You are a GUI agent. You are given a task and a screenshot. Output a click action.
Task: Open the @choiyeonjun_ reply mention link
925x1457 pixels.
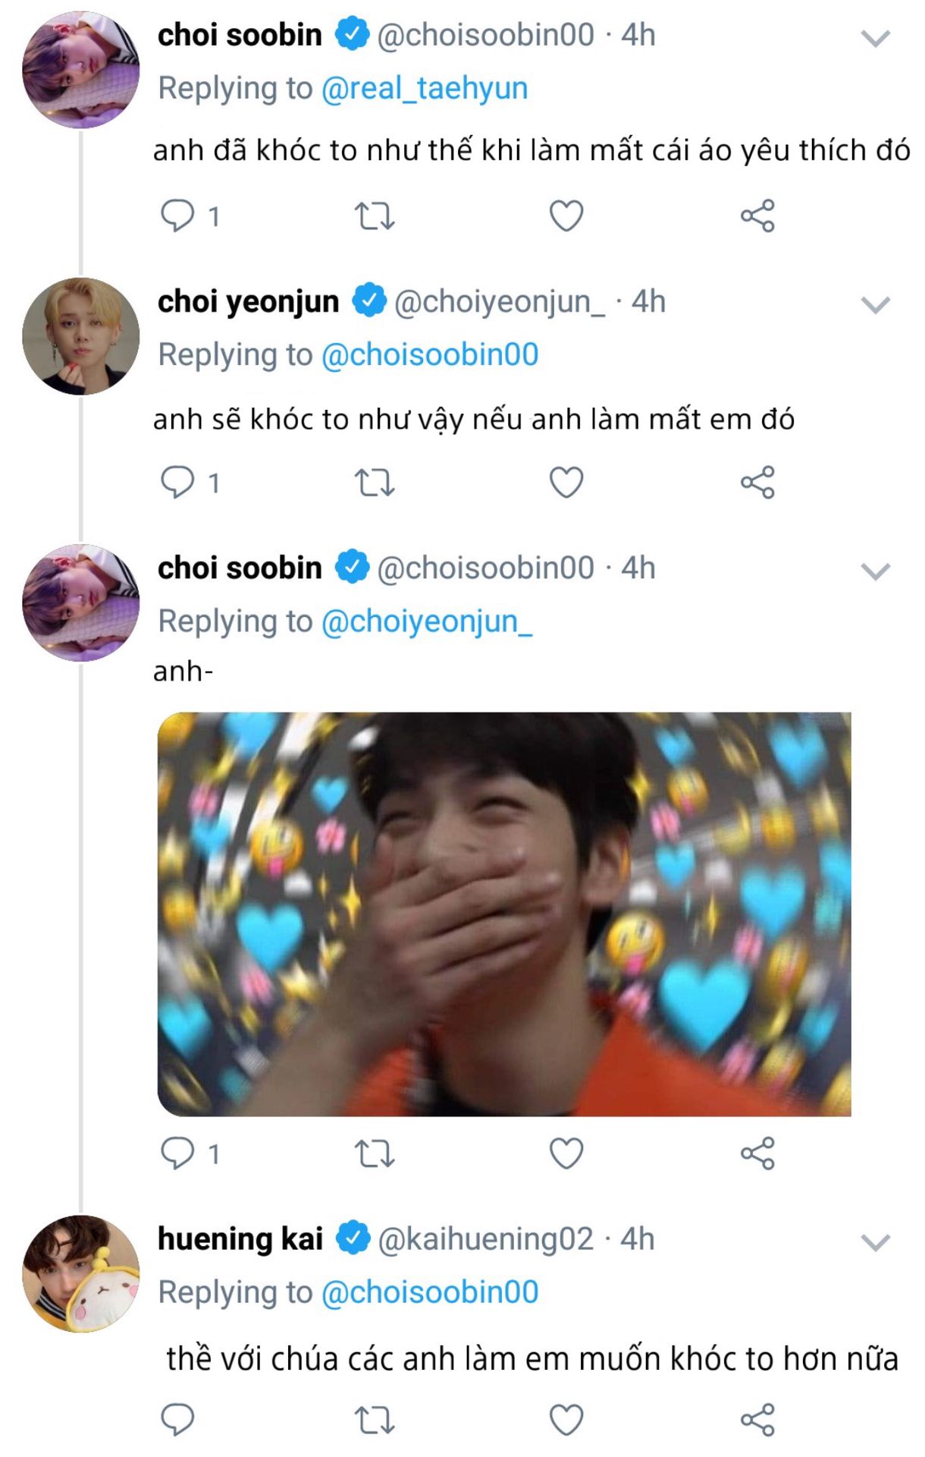[427, 621]
